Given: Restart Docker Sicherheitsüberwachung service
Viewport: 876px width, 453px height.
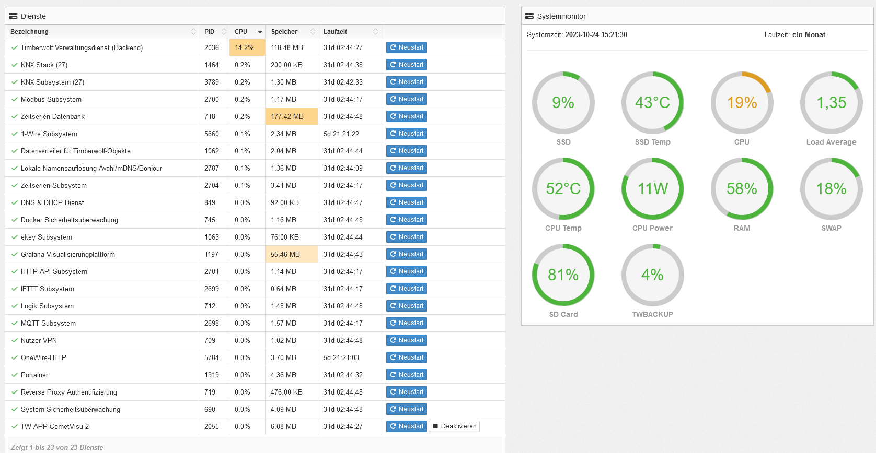Looking at the screenshot, I should 406,220.
